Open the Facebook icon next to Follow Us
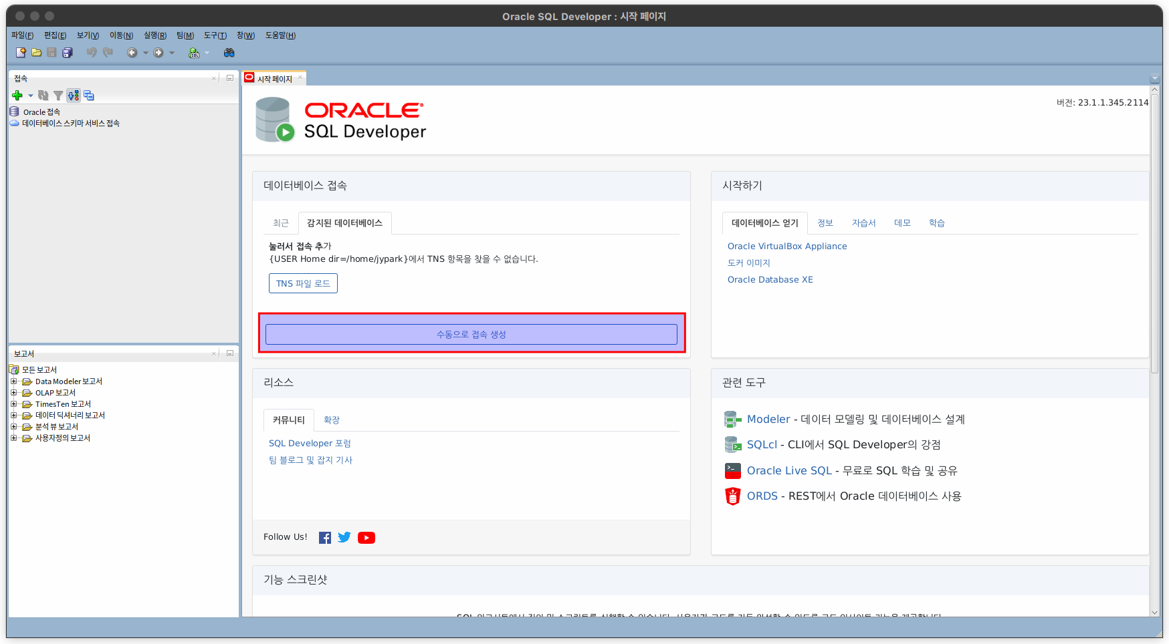Screen dimensions: 1169x644 pyautogui.click(x=325, y=538)
